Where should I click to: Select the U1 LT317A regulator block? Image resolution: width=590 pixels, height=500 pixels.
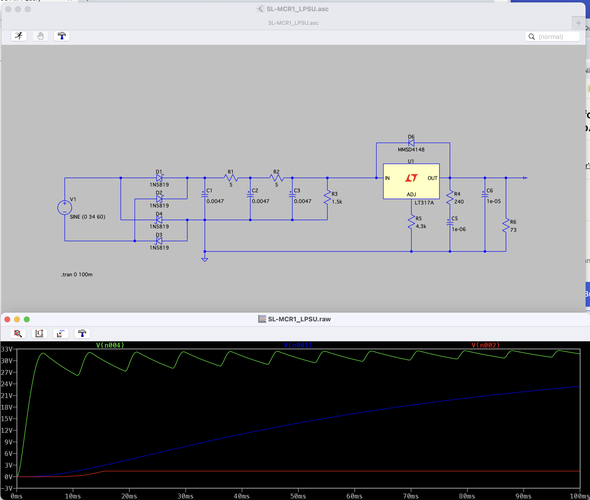pyautogui.click(x=411, y=181)
